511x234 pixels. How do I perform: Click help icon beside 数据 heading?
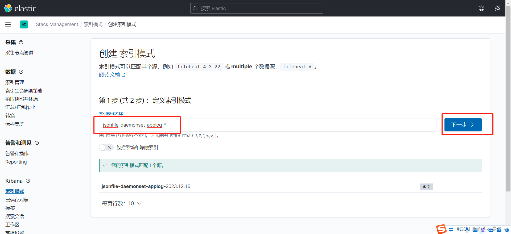tap(21, 72)
